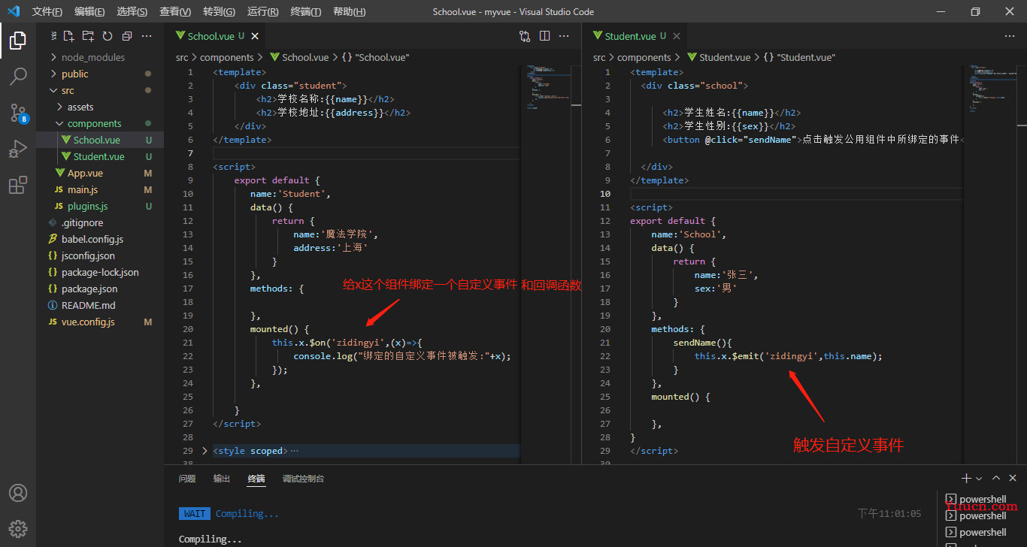Switch to the 输出 panel tab
This screenshot has width=1027, height=547.
(x=222, y=479)
